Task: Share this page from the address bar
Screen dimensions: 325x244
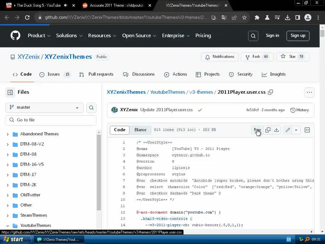Action: (x=234, y=18)
